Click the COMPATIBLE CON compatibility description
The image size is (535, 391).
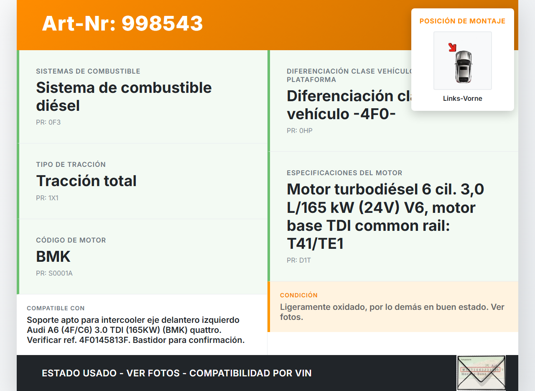point(135,330)
